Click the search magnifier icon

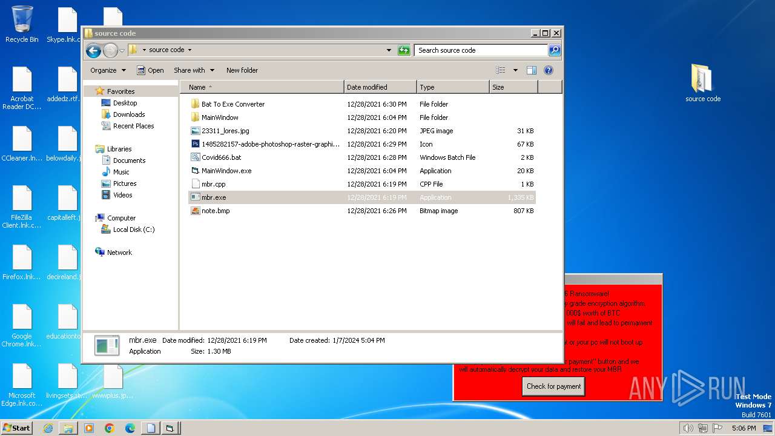(x=554, y=50)
